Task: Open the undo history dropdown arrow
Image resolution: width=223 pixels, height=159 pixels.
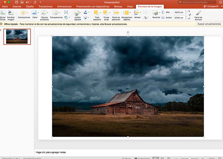Action: pos(31,2)
